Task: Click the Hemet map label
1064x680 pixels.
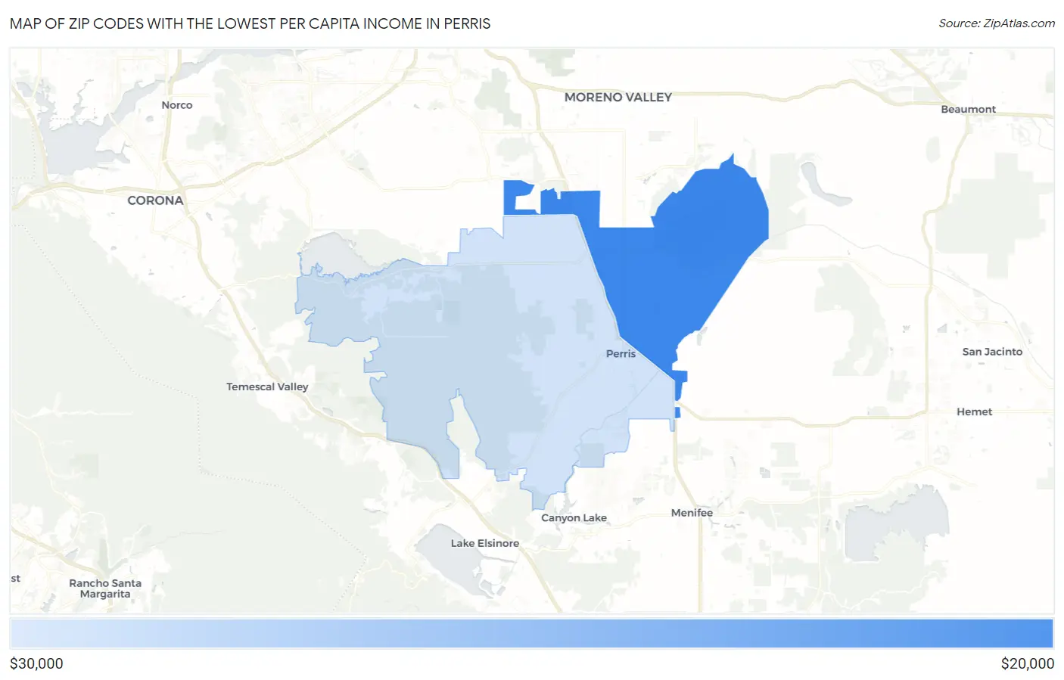Action: (974, 411)
